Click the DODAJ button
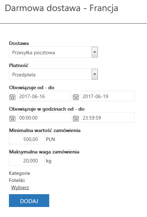 pyautogui.click(x=29, y=201)
